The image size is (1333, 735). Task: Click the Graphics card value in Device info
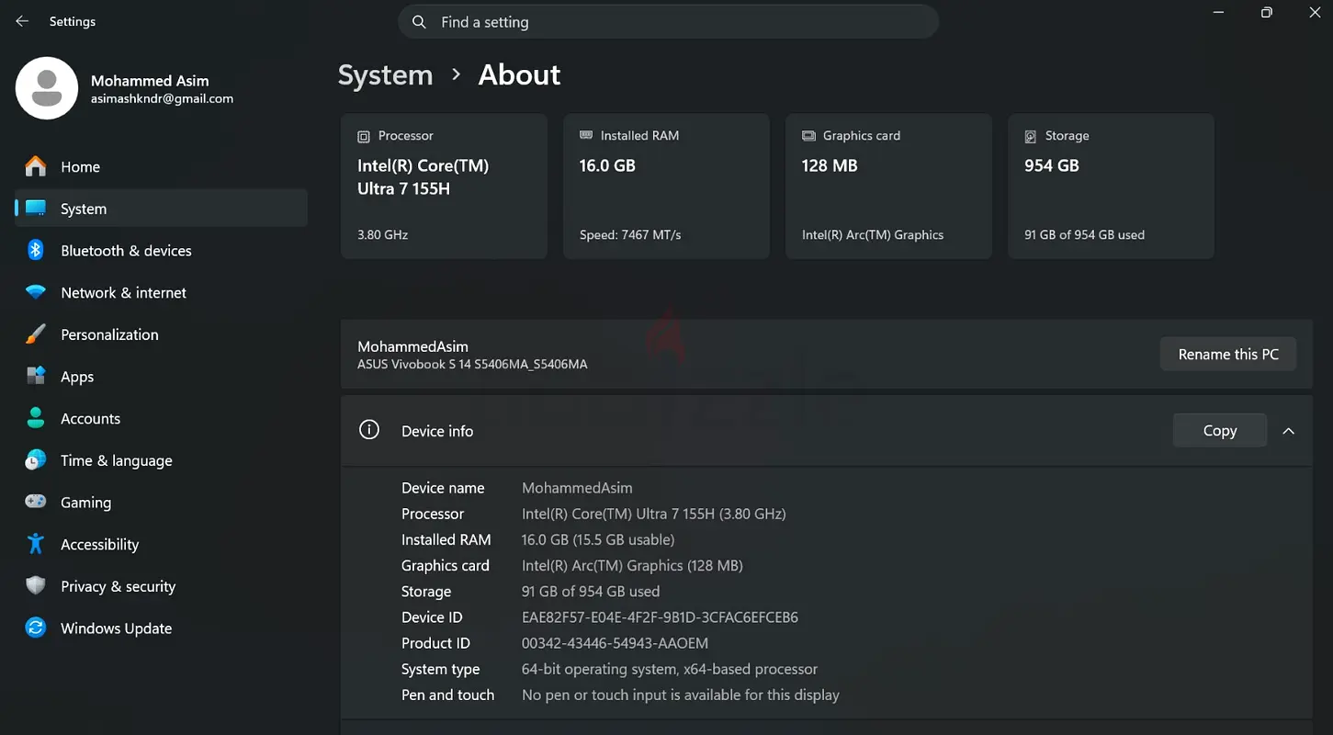tap(632, 565)
